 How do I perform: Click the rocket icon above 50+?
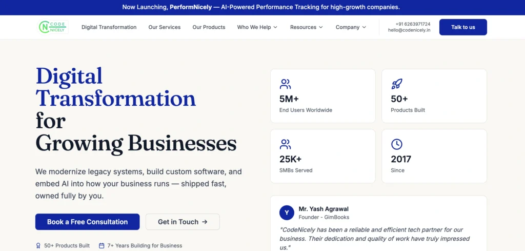coord(397,84)
